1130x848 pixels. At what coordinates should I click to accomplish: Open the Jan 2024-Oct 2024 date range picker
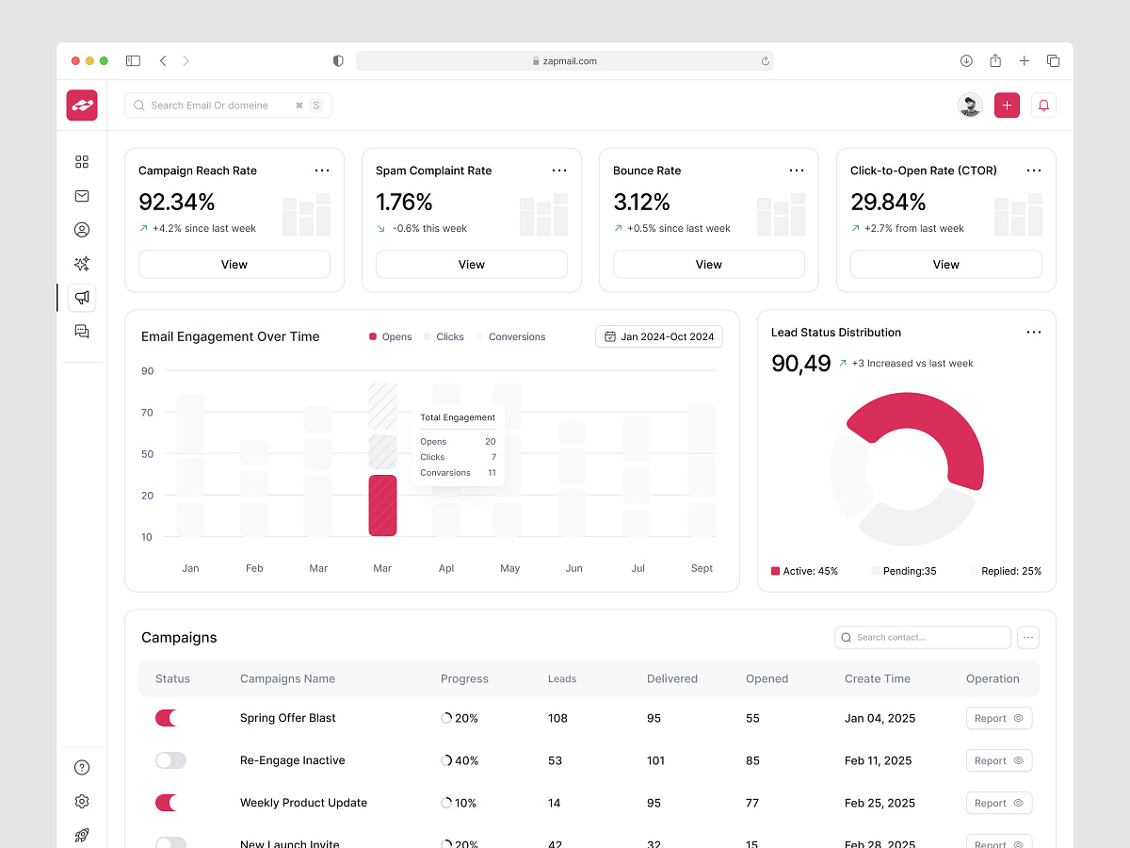(x=658, y=335)
